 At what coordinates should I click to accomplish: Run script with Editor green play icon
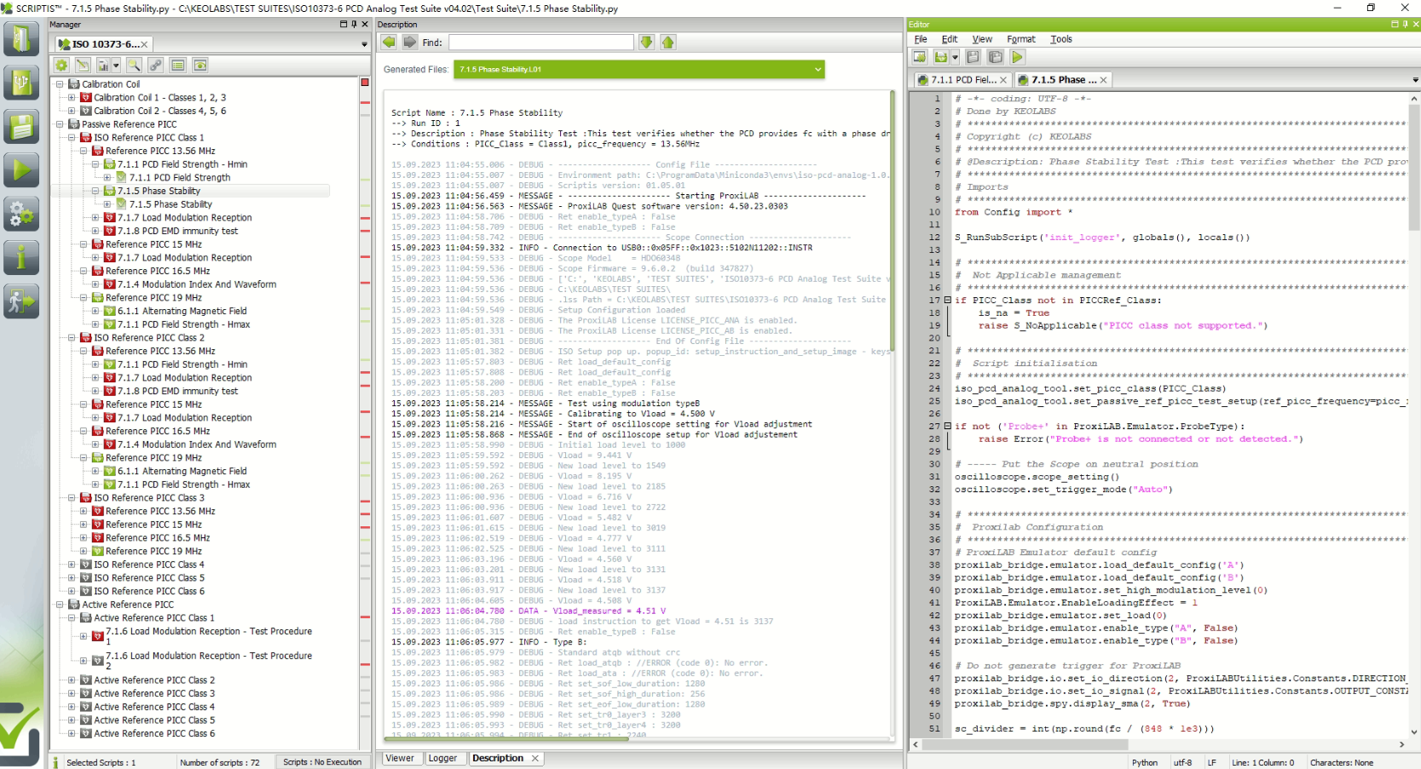point(1017,57)
